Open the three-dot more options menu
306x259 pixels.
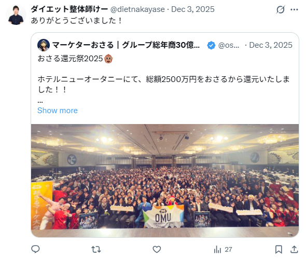[294, 9]
